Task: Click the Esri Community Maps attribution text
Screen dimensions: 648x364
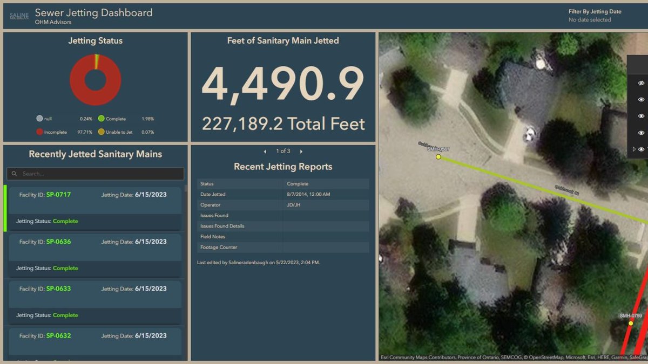Action: click(x=513, y=357)
